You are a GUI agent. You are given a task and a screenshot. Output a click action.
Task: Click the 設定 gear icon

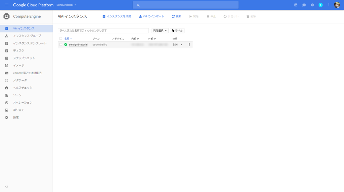(x=7, y=117)
